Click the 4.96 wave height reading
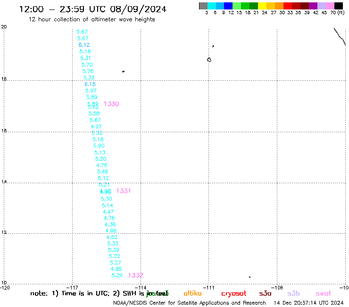The height and width of the screenshot is (307, 349). point(111,230)
